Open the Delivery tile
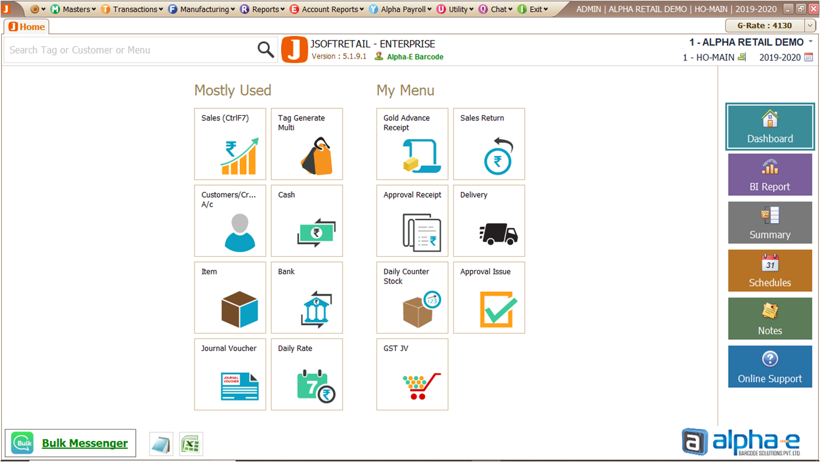The height and width of the screenshot is (462, 820). (489, 221)
